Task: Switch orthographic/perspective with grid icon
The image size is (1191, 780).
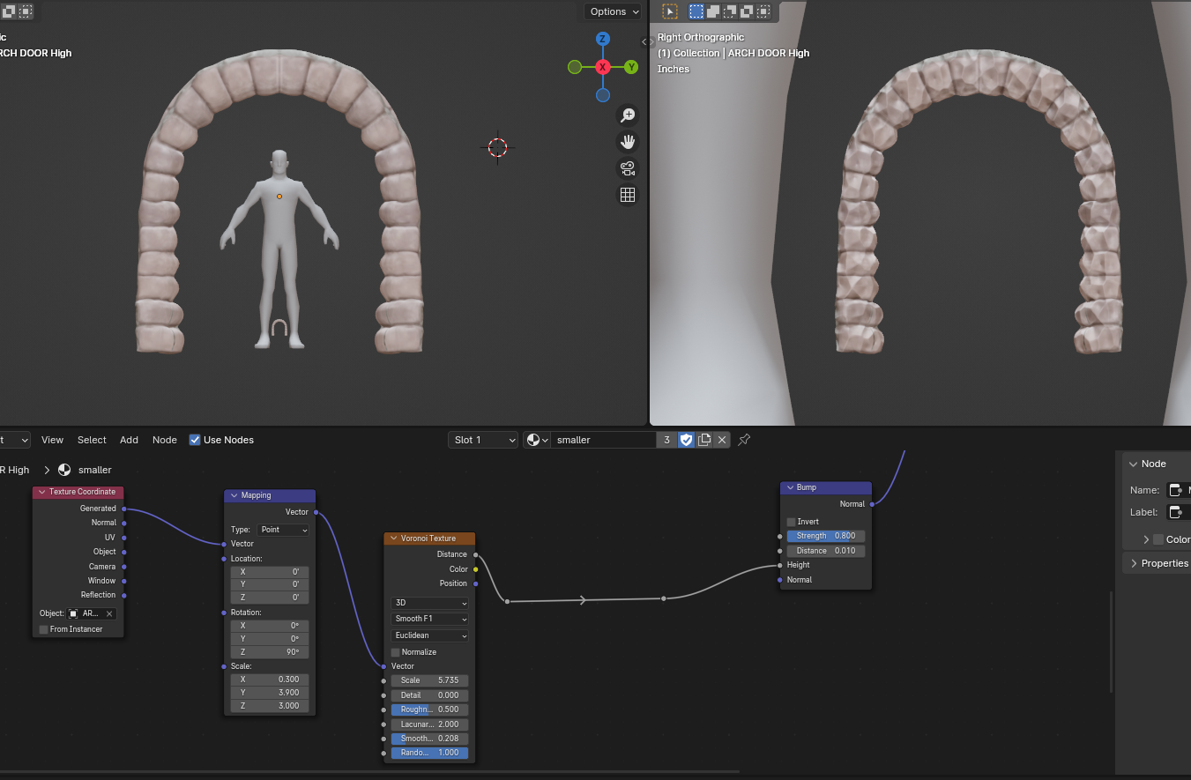Action: tap(628, 195)
